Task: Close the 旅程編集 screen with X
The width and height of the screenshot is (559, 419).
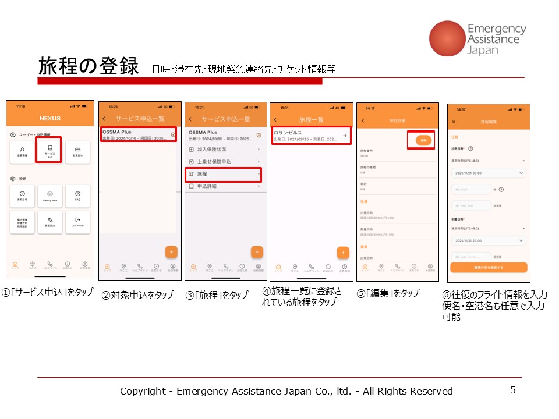Action: 454,122
